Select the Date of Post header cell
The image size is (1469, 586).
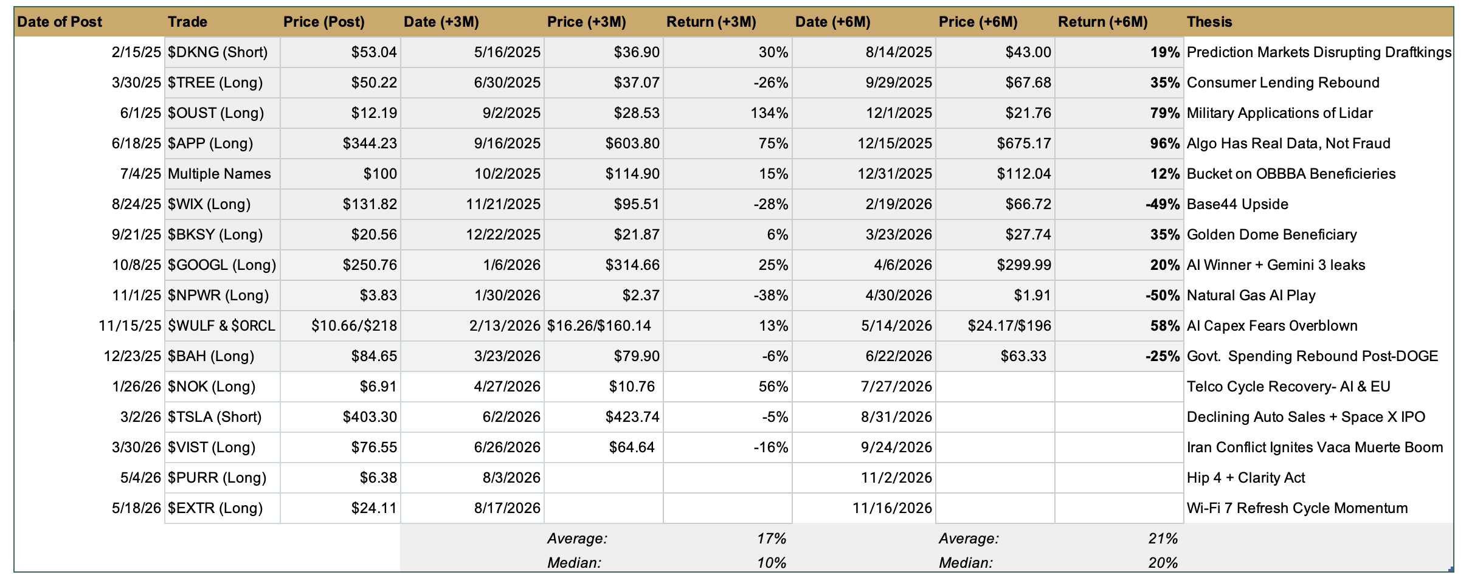89,22
